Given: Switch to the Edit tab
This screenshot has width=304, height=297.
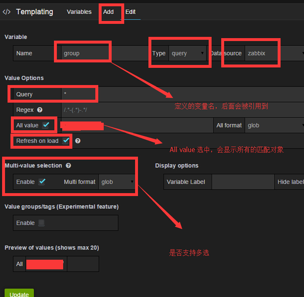Looking at the screenshot, I should [130, 12].
